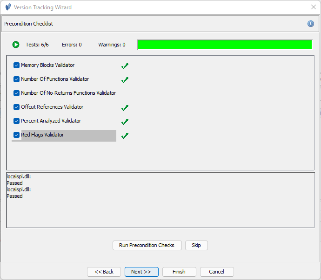Viewport: 321px width, 280px height.
Task: Disable Percent Analyzed Validator checkbox
Action: pyautogui.click(x=16, y=121)
